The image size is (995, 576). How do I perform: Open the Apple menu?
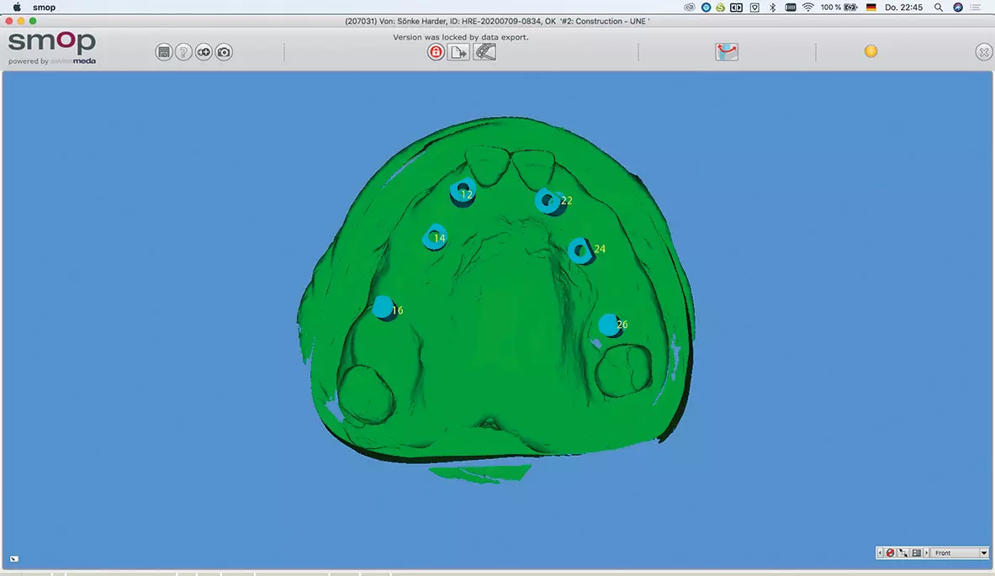(x=17, y=8)
